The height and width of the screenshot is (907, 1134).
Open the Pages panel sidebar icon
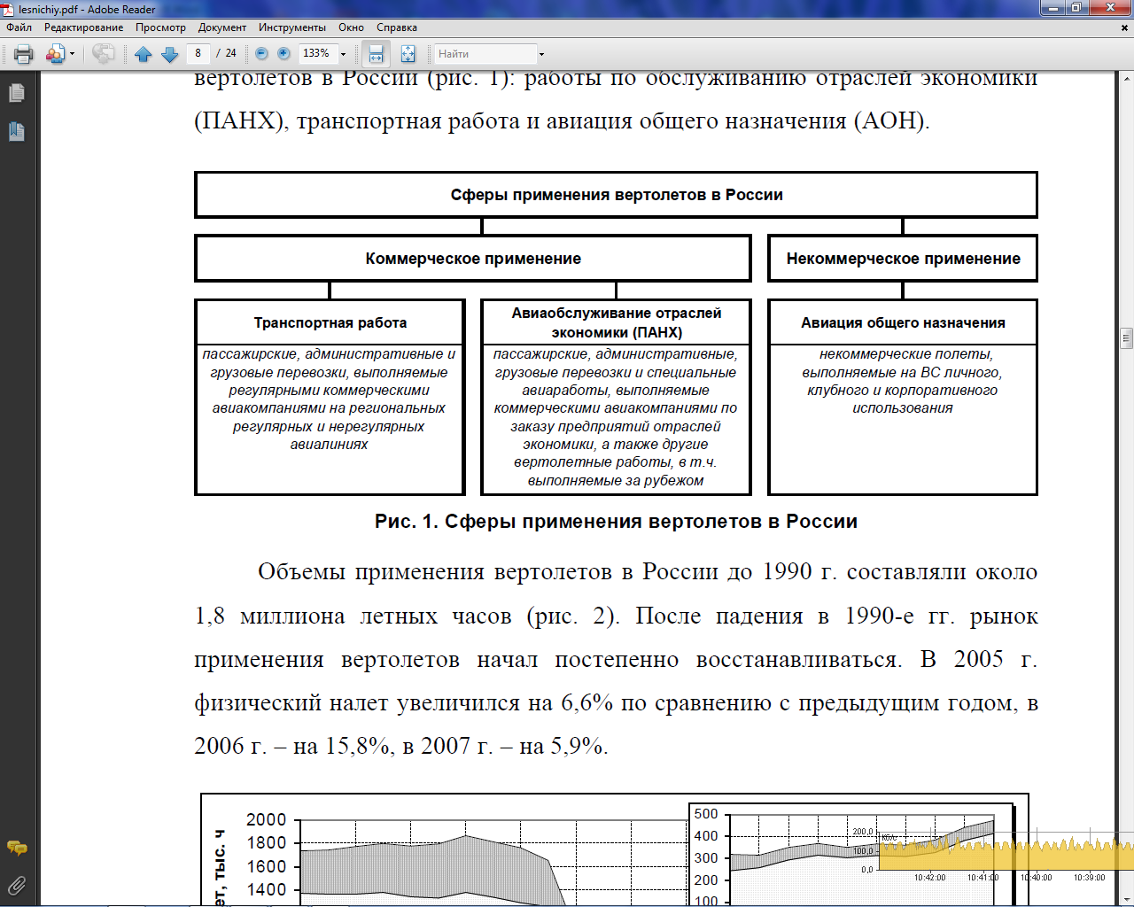point(16,93)
